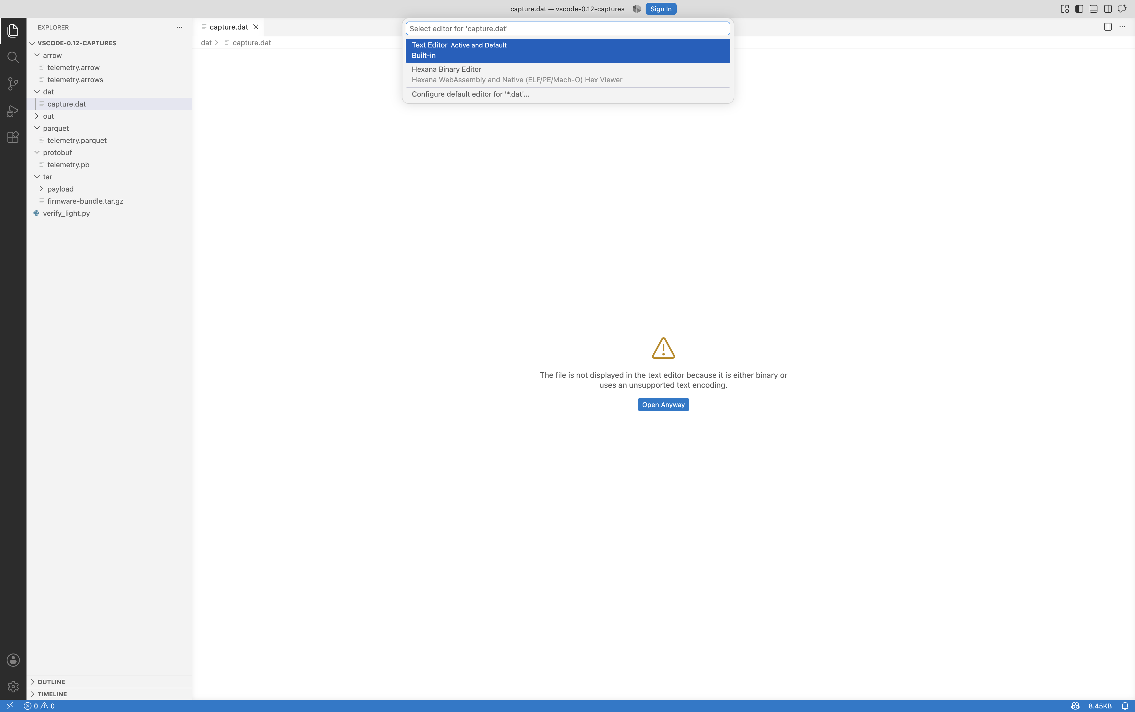Open the Manage gear menu

(x=13, y=686)
